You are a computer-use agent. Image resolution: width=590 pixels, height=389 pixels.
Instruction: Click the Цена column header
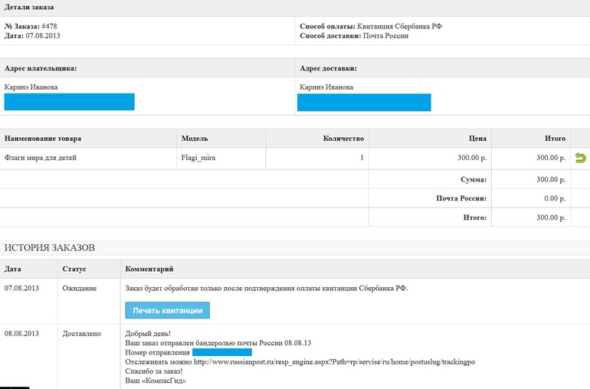(x=477, y=139)
